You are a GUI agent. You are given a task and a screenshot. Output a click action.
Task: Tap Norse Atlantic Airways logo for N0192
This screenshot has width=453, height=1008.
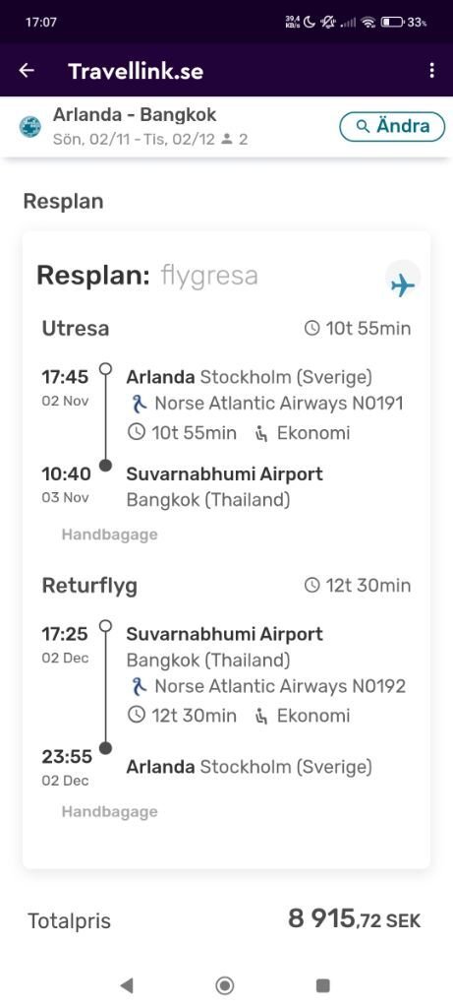coord(138,686)
